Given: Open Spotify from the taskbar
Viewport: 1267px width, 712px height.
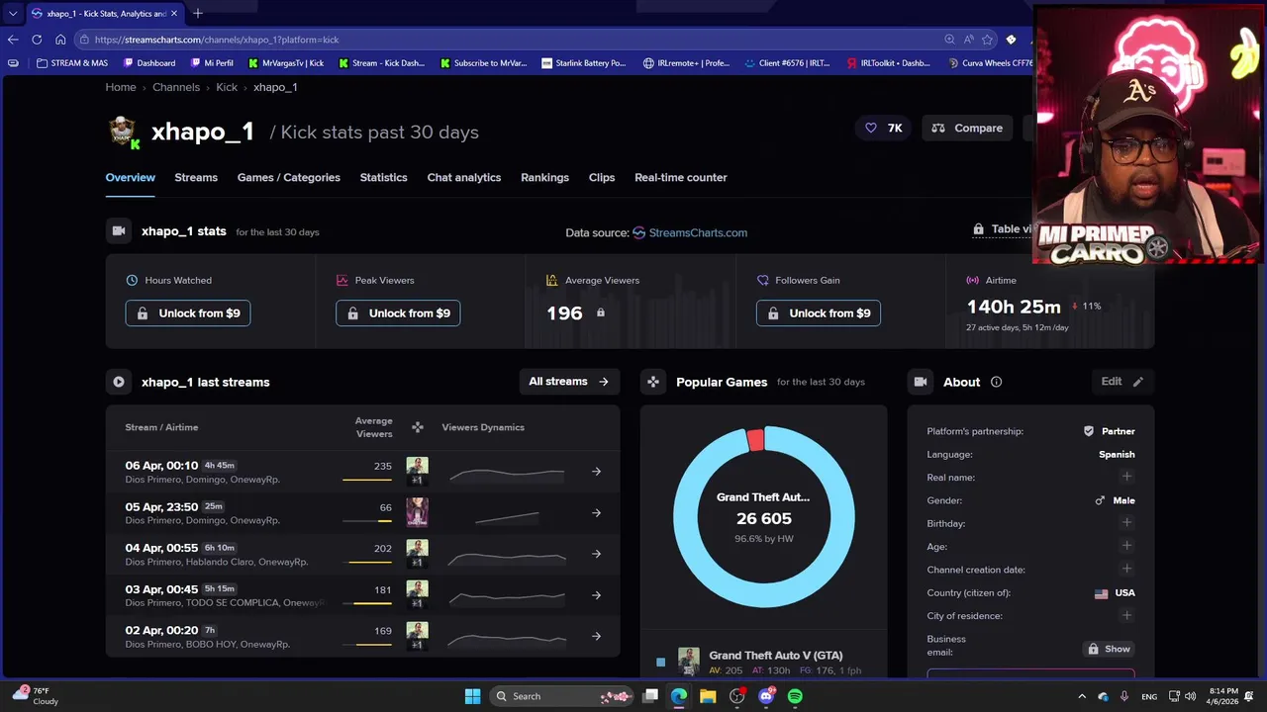Looking at the screenshot, I should (795, 696).
